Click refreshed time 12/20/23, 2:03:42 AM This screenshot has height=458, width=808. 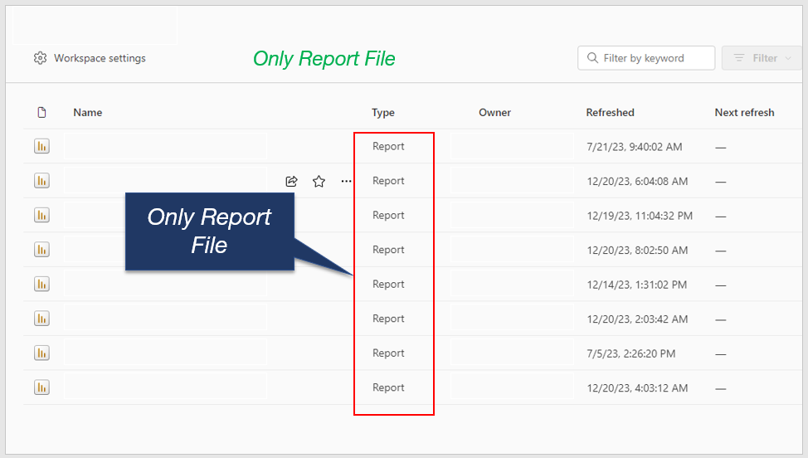[x=637, y=319]
